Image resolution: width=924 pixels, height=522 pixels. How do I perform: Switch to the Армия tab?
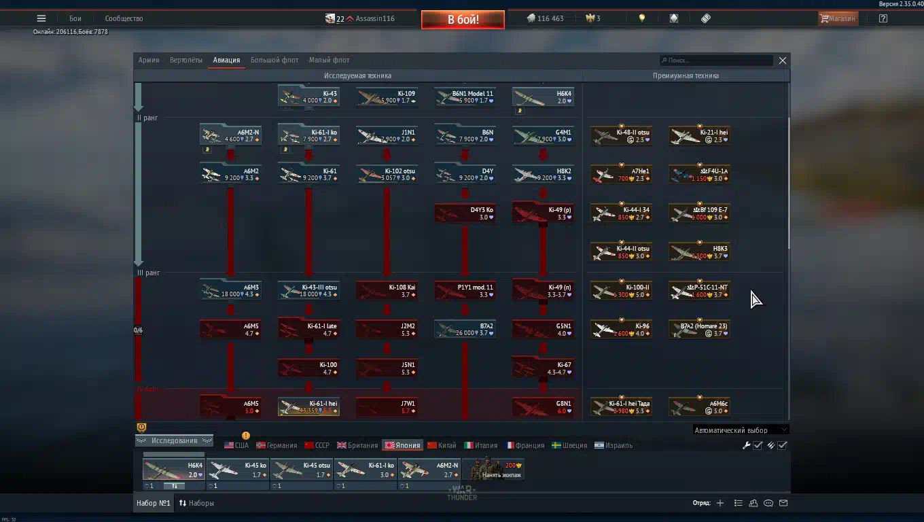149,60
